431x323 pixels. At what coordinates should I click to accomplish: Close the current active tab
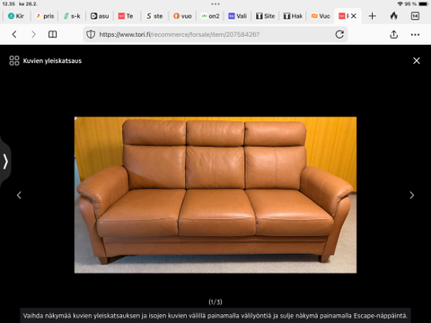[x=354, y=16]
